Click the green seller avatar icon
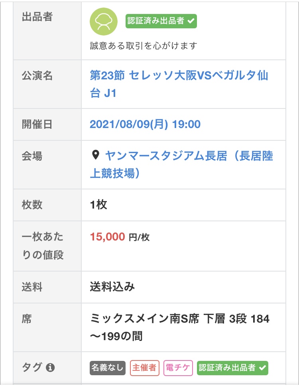The width and height of the screenshot is (299, 386). (104, 22)
